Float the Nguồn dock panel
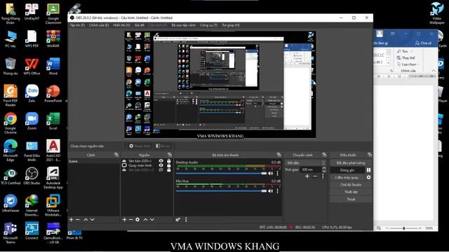 click(170, 155)
